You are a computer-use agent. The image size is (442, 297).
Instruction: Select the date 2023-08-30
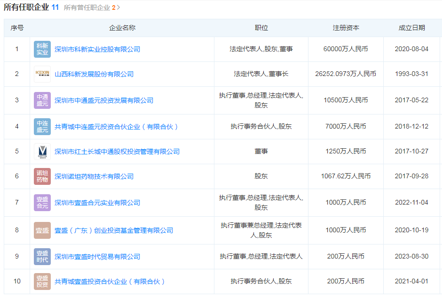pyautogui.click(x=411, y=256)
